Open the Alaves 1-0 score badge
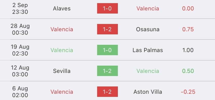Viewport: 215px width, 100px height. click(x=107, y=8)
